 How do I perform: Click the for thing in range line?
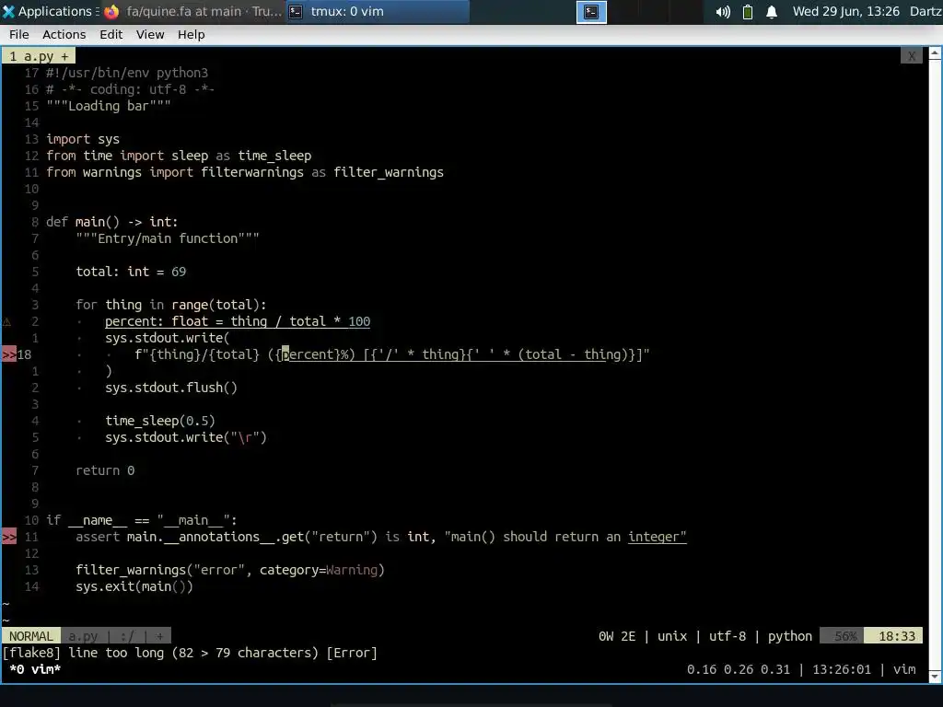point(170,305)
